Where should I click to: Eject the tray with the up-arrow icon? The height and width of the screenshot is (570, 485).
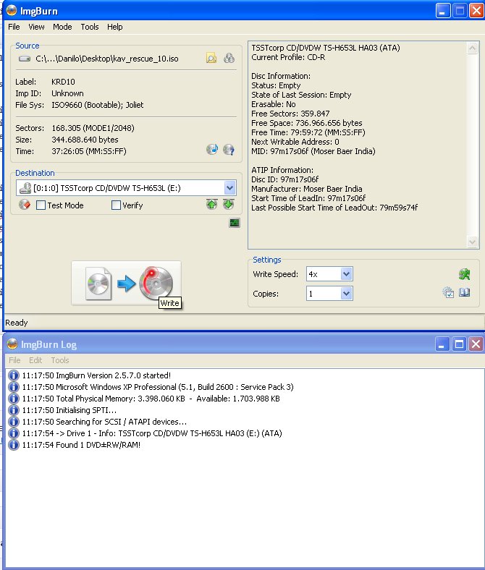pyautogui.click(x=212, y=204)
